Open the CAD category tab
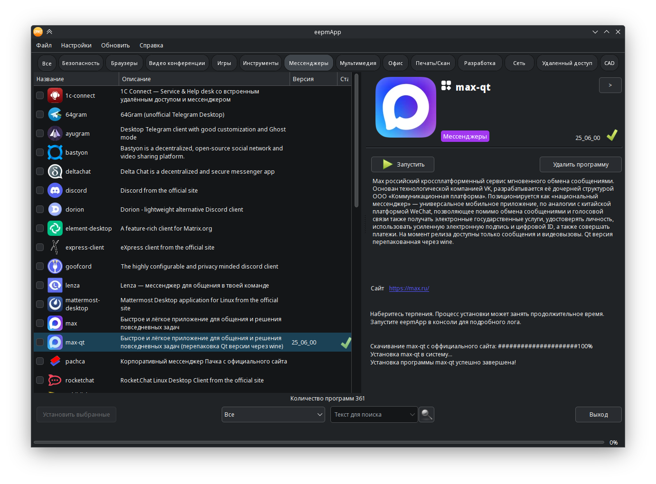This screenshot has height=484, width=656. point(609,63)
